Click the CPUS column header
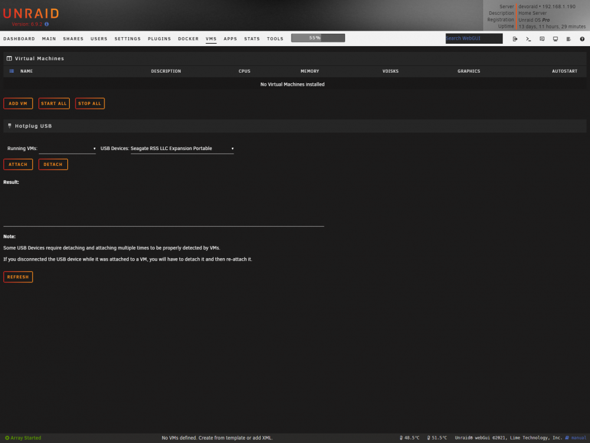590x443 pixels. (244, 71)
